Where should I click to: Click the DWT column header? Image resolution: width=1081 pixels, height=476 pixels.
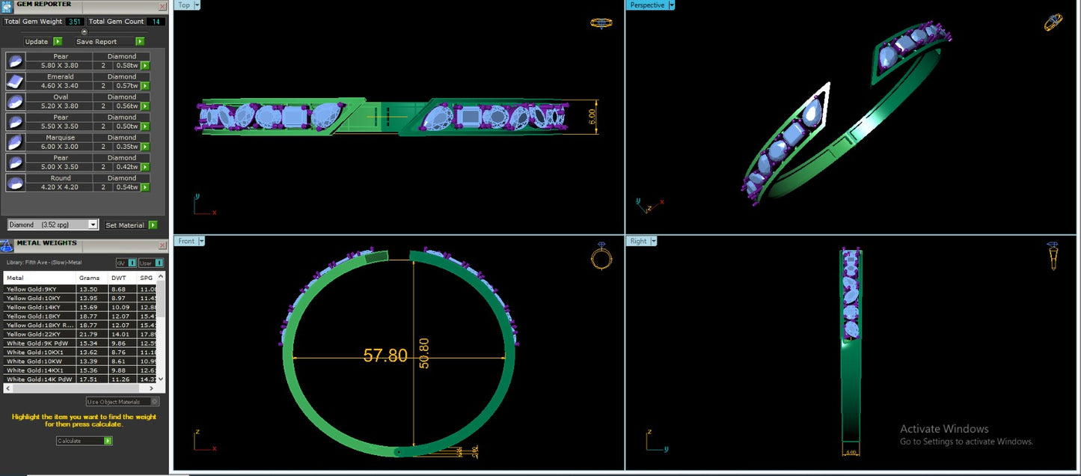pos(122,278)
